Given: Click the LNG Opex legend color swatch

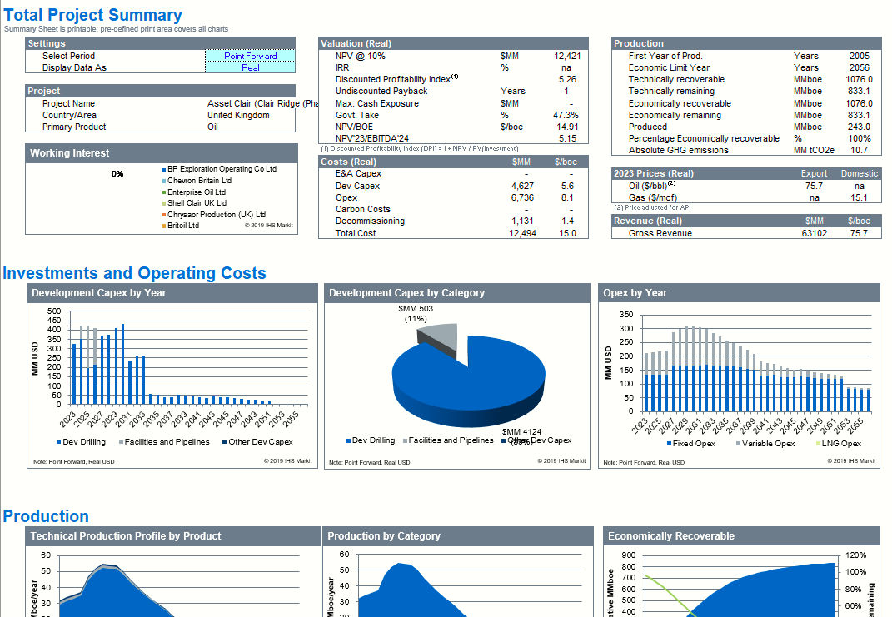Looking at the screenshot, I should tap(819, 444).
